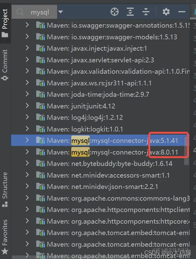Image resolution: width=196 pixels, height=259 pixels.
Task: Expand the accessors-smart:1.1 library node
Action: 27,175
